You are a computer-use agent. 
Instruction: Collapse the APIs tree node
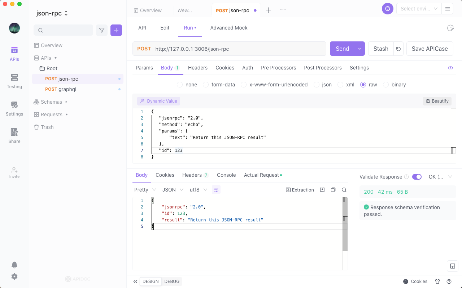pos(56,58)
